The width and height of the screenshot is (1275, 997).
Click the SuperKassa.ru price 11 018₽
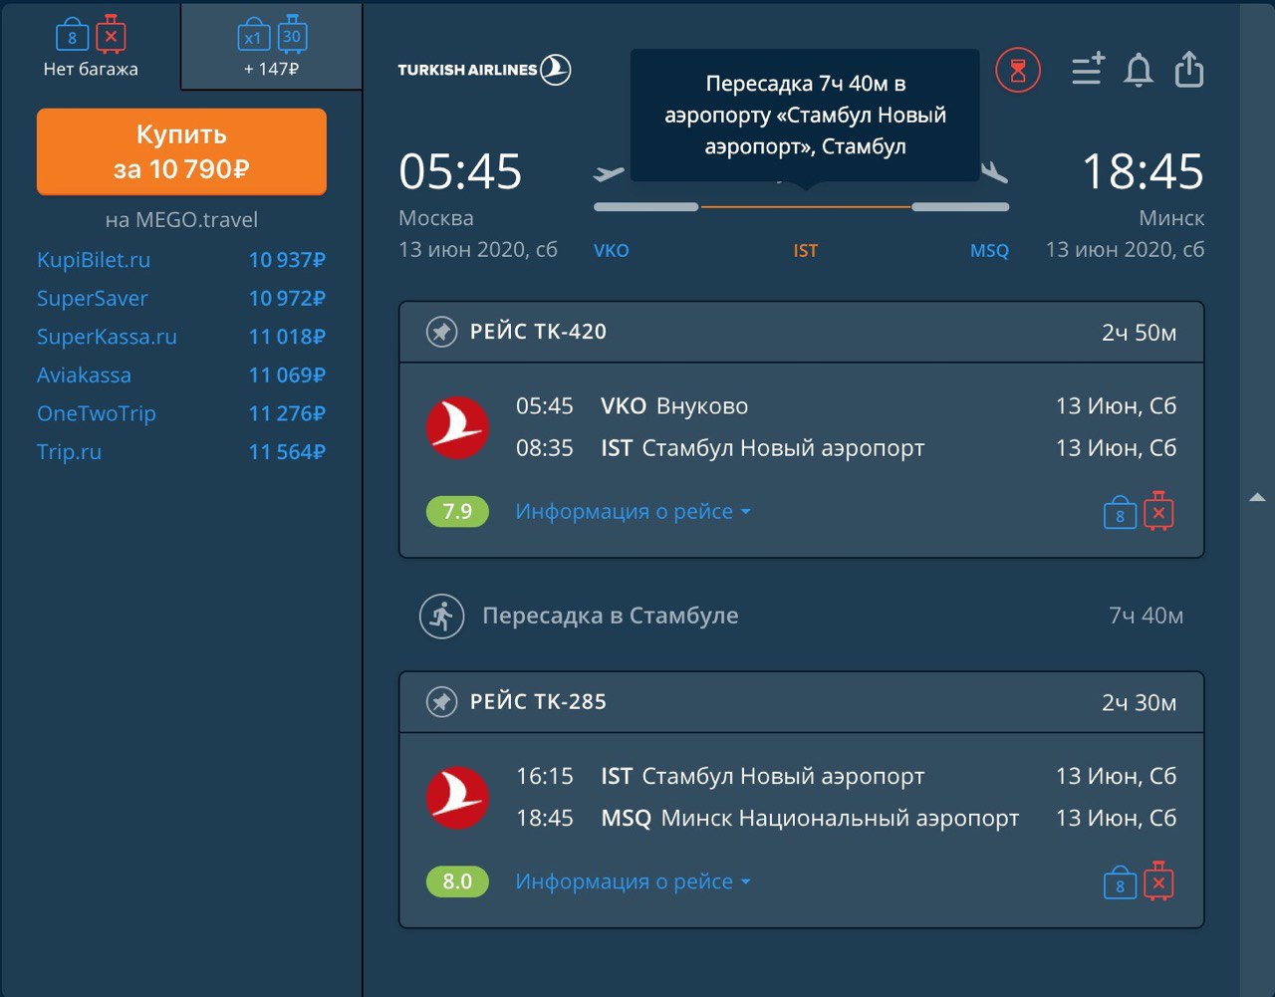tap(287, 337)
